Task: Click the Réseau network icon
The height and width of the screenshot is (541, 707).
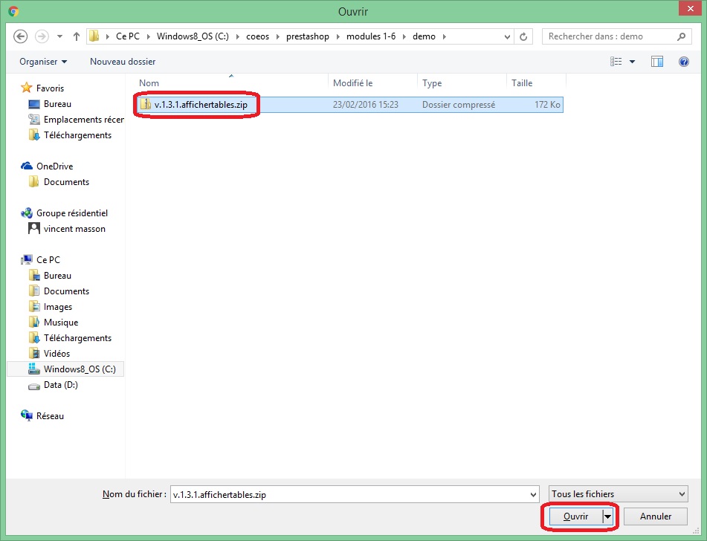Action: tap(27, 415)
